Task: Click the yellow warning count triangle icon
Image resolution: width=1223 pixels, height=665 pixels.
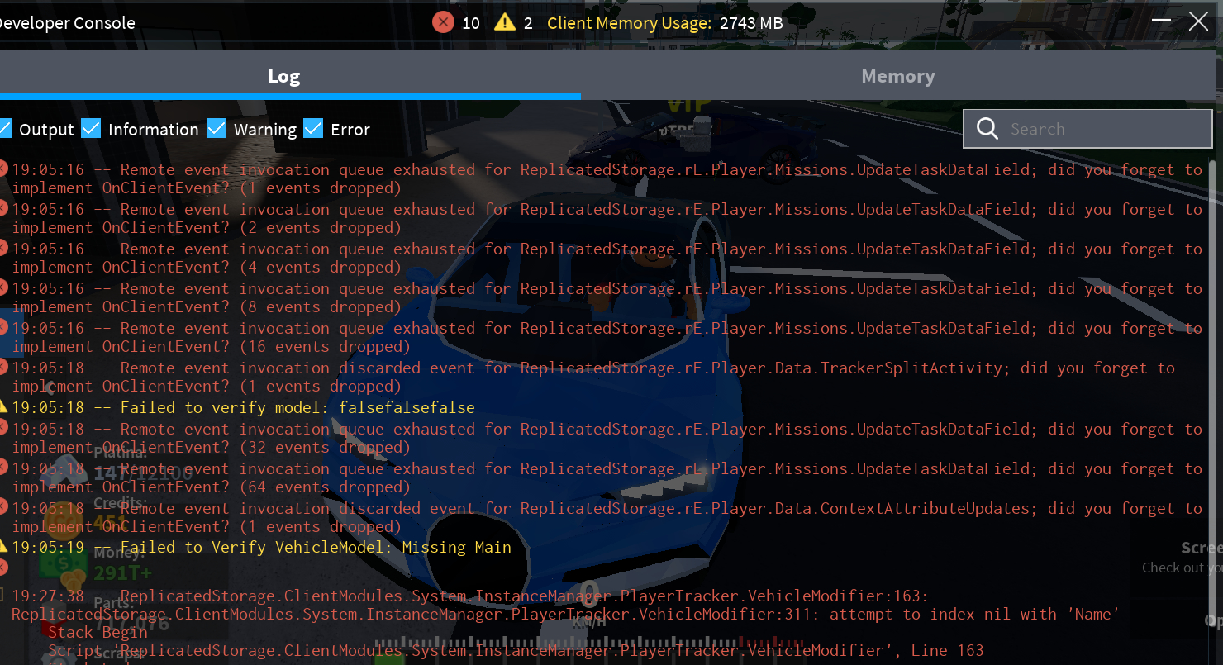Action: 504,22
